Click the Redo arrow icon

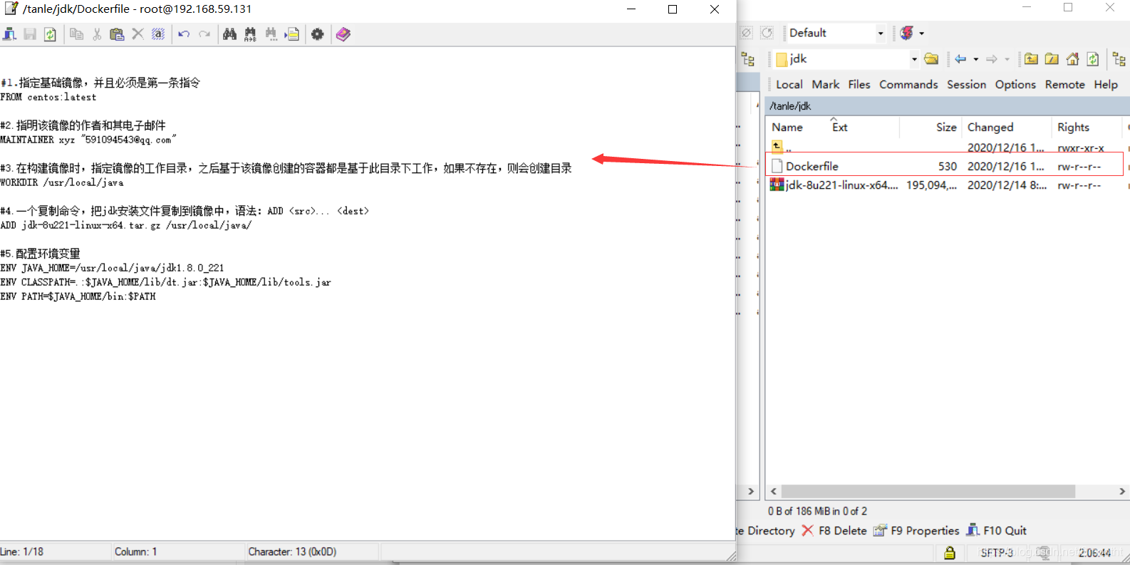click(x=204, y=34)
